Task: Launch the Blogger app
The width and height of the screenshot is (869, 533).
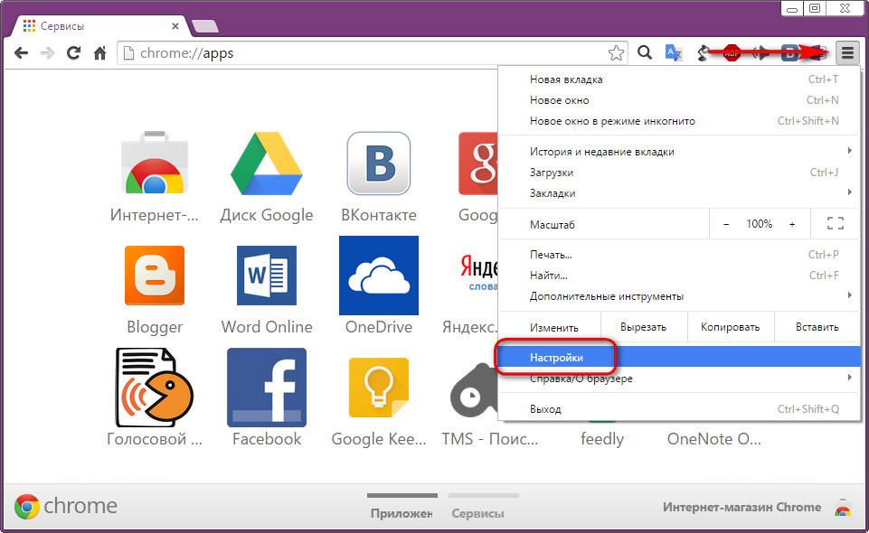Action: pyautogui.click(x=155, y=275)
